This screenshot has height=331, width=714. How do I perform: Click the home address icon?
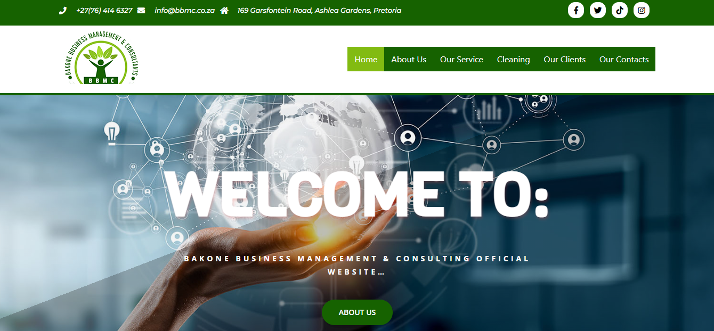pos(224,11)
